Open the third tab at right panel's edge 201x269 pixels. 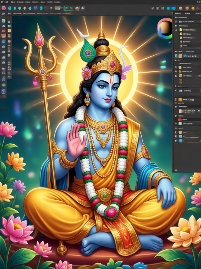click(x=198, y=13)
